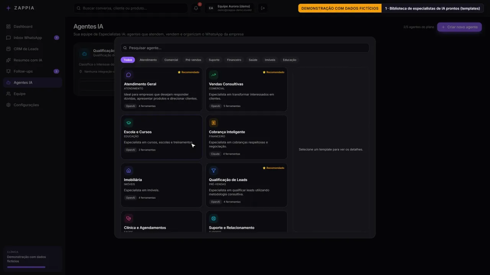The height and width of the screenshot is (275, 490).
Task: Show Pré-vendas templates
Action: pyautogui.click(x=193, y=60)
